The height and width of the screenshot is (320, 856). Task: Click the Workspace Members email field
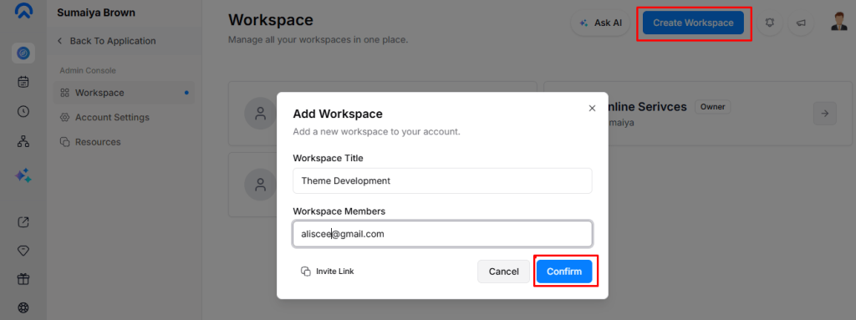click(442, 234)
